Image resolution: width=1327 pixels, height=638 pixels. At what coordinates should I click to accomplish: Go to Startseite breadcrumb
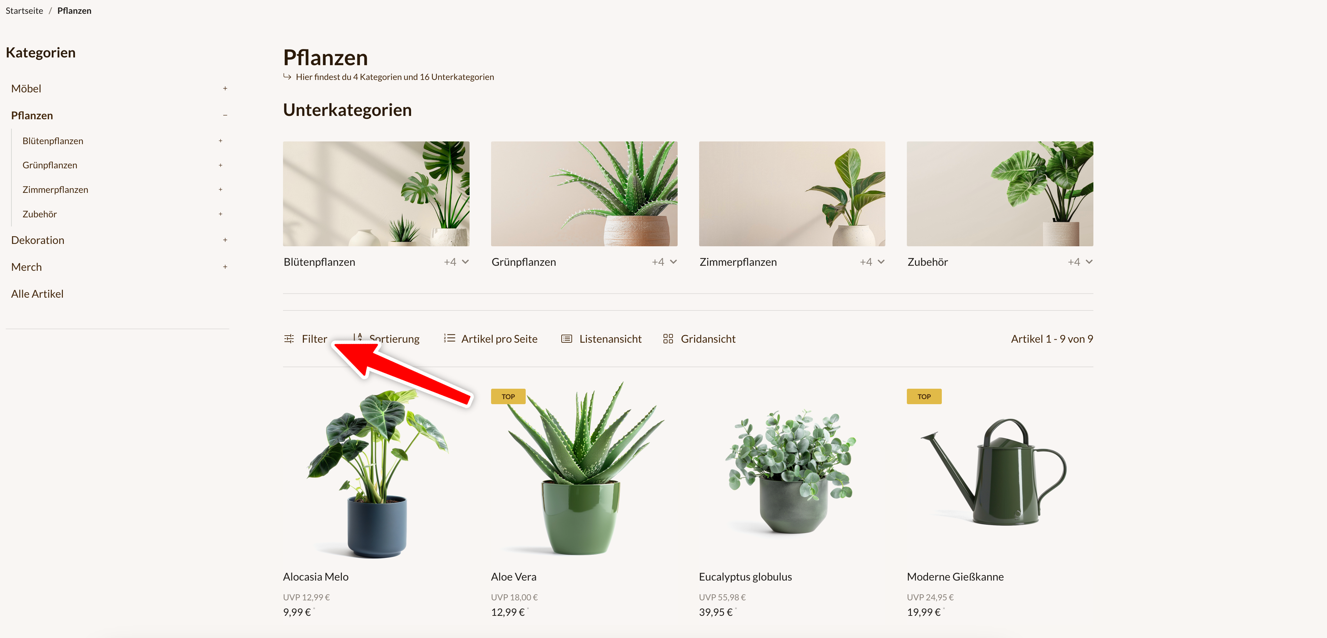24,11
